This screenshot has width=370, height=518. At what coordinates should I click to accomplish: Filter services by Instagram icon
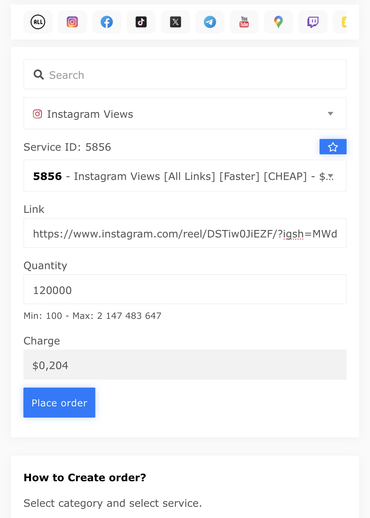point(72,22)
